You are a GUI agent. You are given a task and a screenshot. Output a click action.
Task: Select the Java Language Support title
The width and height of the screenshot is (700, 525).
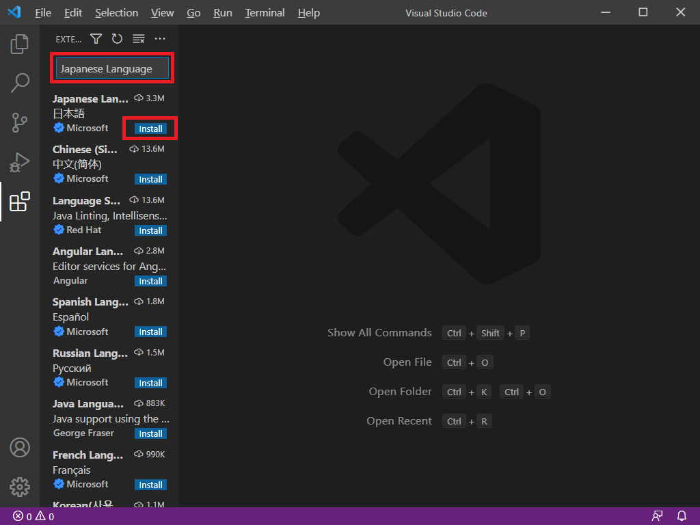click(88, 404)
